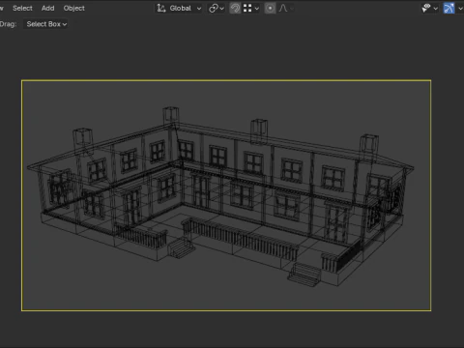Click the house wireframe model in viewport
Image resolution: width=464 pixels, height=348 pixels.
click(220, 196)
